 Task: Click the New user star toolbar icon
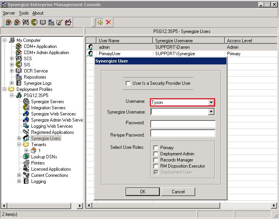pos(100,22)
